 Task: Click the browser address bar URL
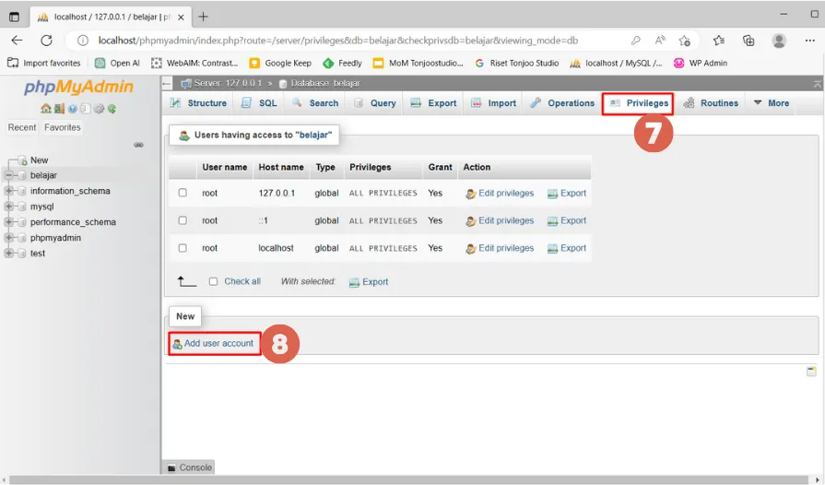pyautogui.click(x=337, y=41)
